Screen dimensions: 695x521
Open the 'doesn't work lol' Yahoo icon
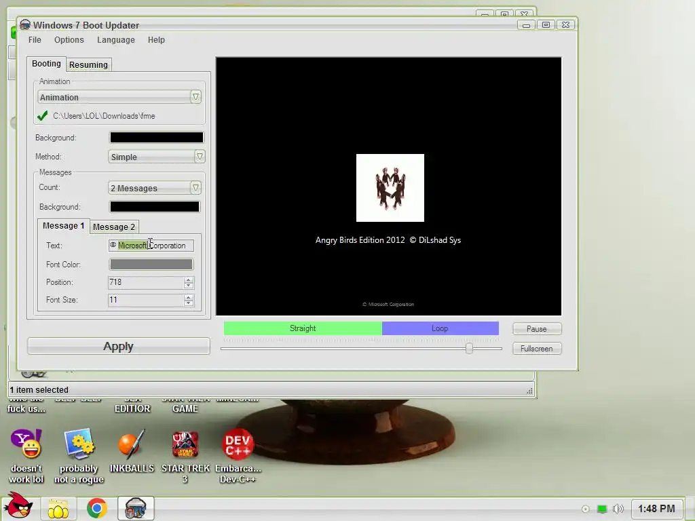(x=26, y=457)
